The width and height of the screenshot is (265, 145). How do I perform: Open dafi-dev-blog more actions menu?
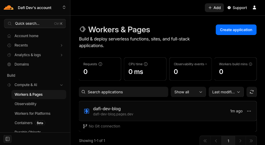point(249,111)
